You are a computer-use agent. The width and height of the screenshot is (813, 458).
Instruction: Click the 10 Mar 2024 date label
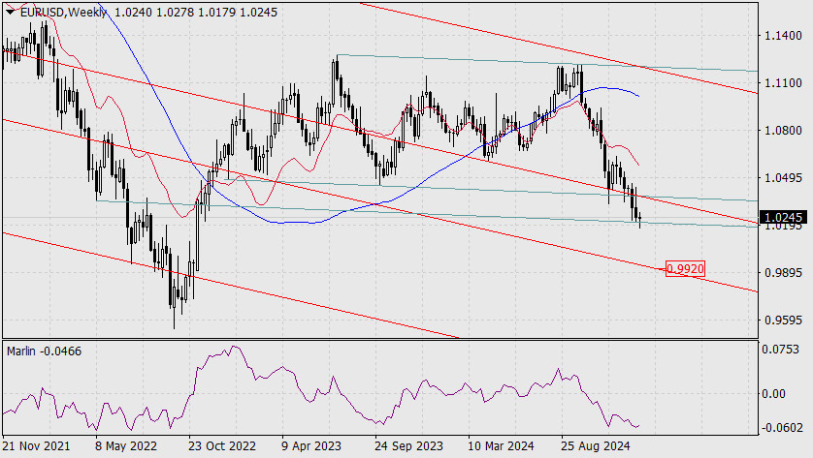pyautogui.click(x=501, y=446)
